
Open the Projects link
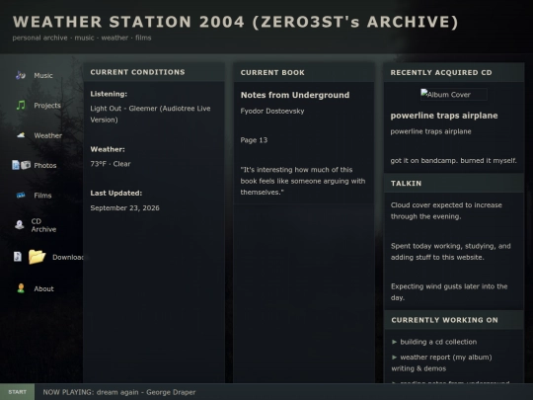click(x=47, y=106)
